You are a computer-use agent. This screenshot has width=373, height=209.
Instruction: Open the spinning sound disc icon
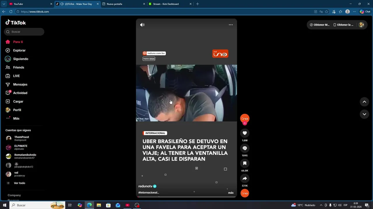pyautogui.click(x=245, y=193)
